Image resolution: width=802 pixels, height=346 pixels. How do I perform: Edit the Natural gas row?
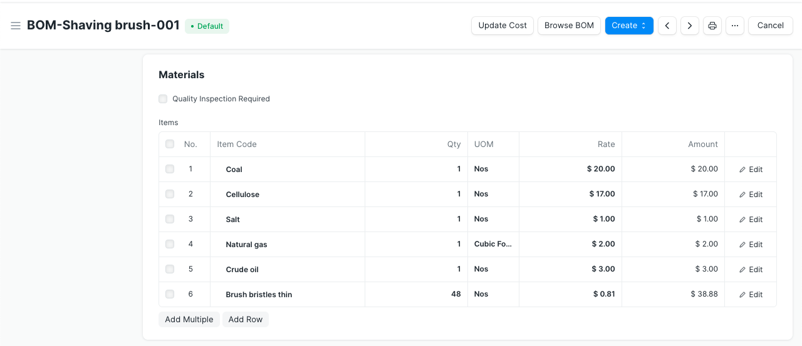coord(750,245)
